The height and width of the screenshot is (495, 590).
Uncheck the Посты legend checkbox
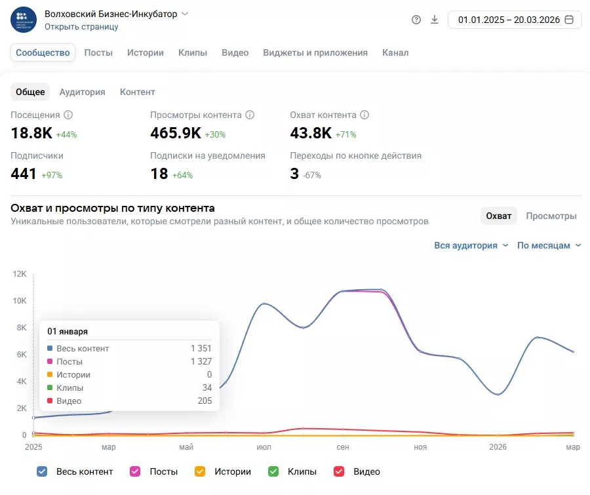click(136, 471)
